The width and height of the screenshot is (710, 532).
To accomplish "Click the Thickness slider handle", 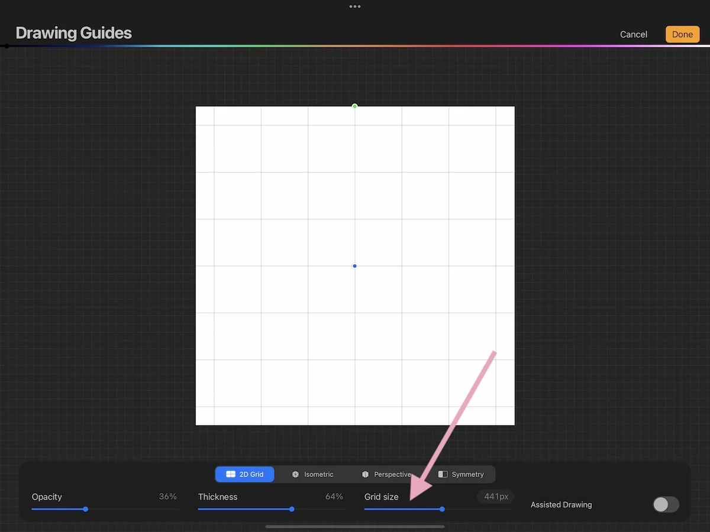I will click(x=292, y=509).
